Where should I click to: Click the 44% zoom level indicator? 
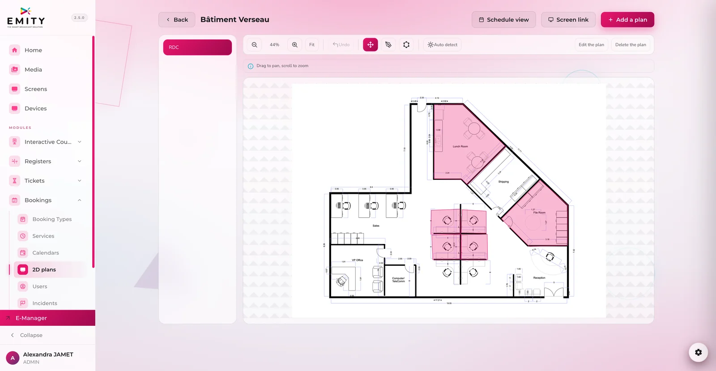274,45
